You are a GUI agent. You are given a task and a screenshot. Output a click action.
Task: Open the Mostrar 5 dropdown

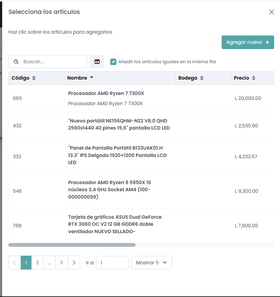click(x=152, y=263)
